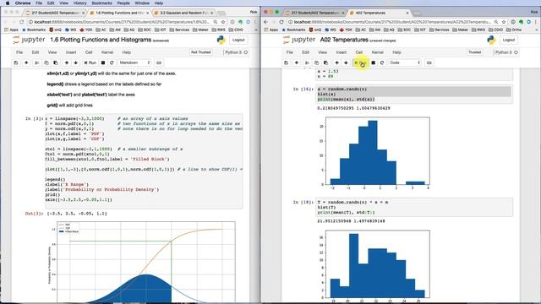Screen dimensions: 541x304
Task: Interrupt kernel stop icon in left notebook
Action: click(103, 62)
